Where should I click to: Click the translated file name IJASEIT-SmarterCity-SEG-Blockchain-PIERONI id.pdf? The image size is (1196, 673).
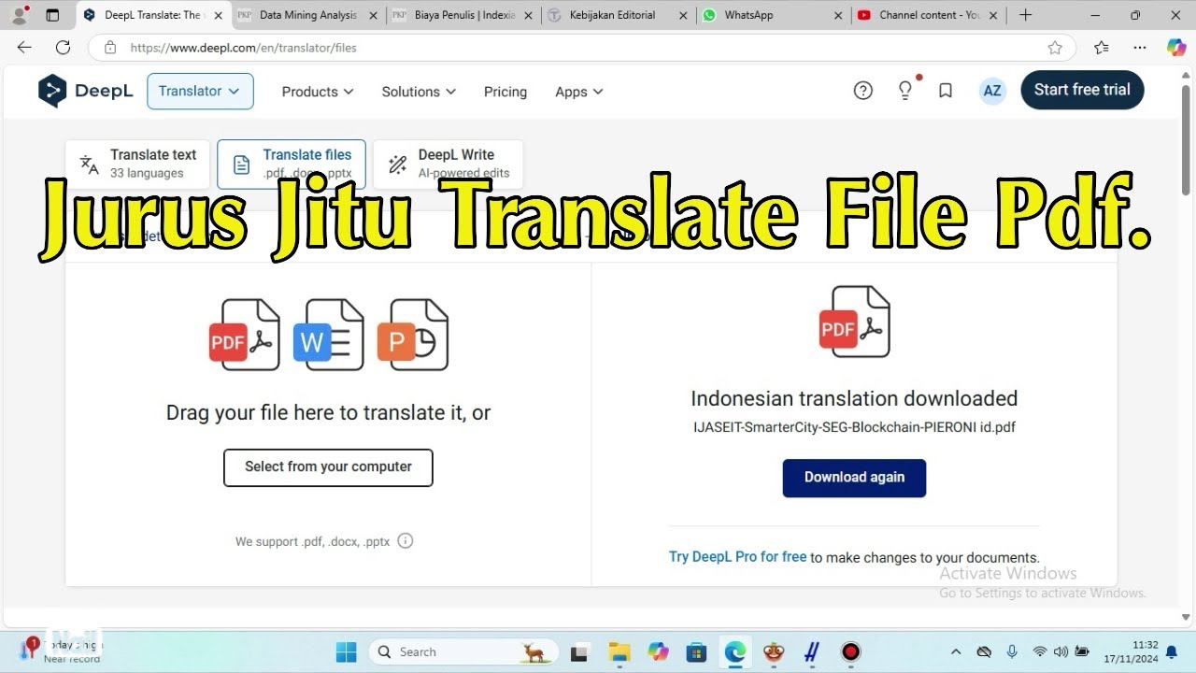[854, 427]
